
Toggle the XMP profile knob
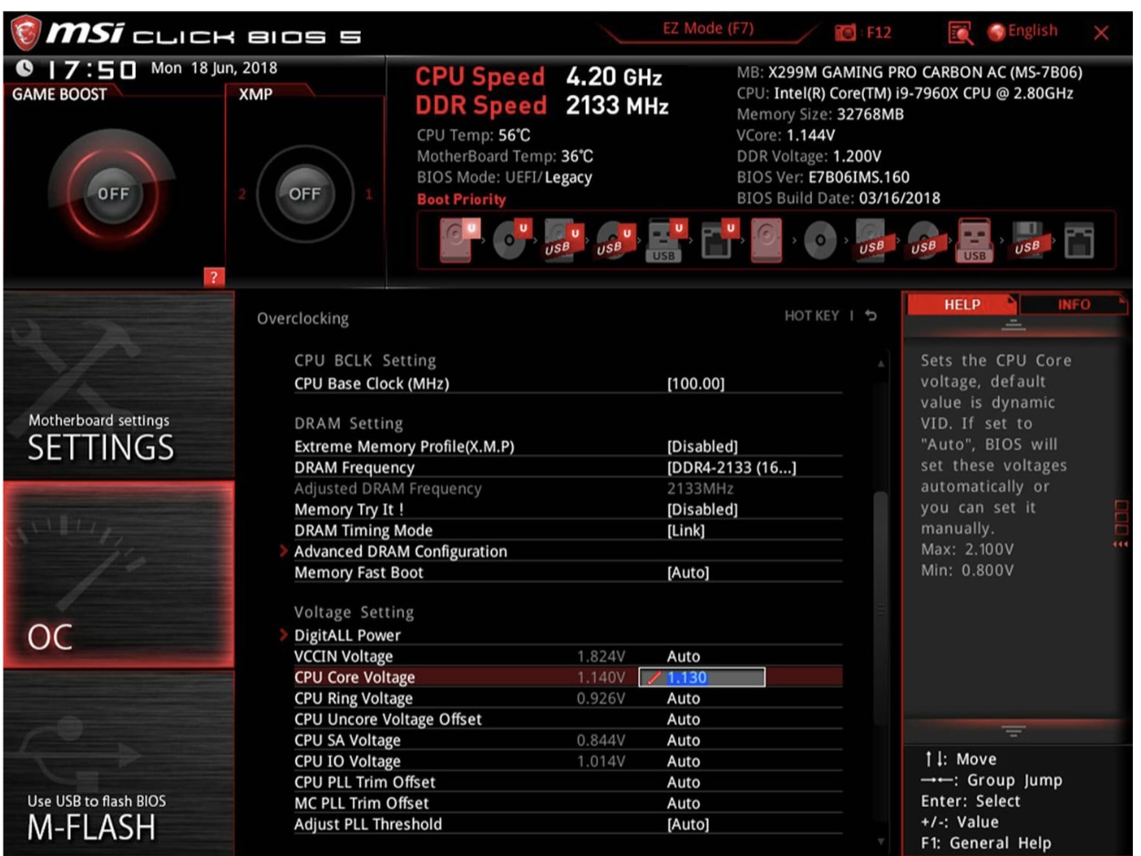(304, 194)
